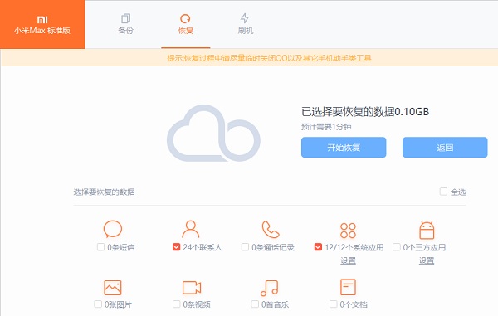The height and width of the screenshot is (316, 498).
Task: Click the documents file icon
Action: click(348, 287)
